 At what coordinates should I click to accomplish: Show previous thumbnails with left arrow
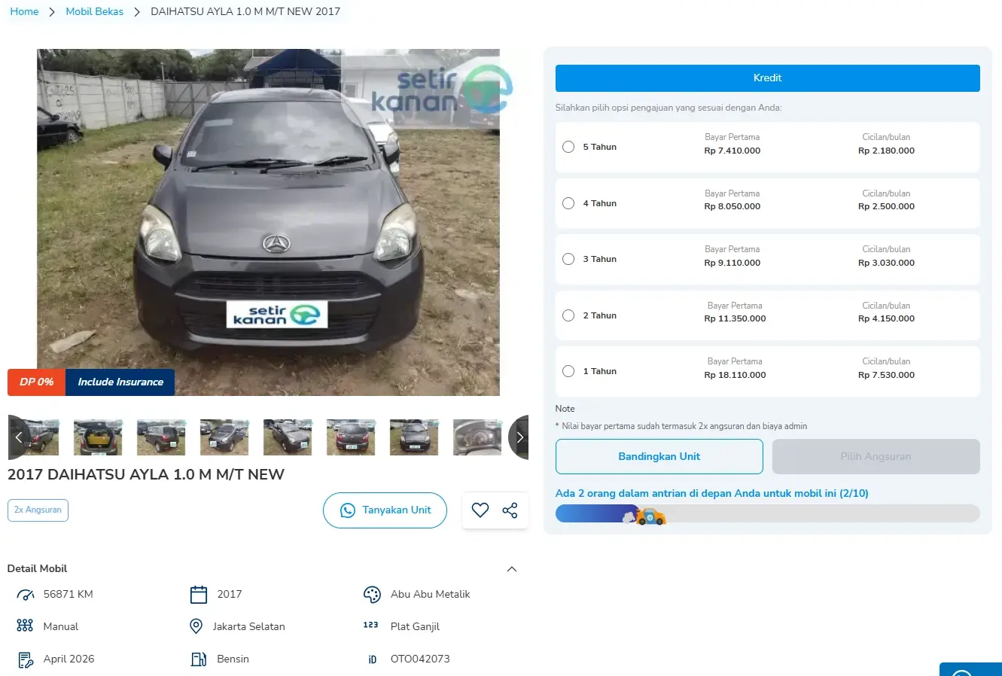point(19,437)
